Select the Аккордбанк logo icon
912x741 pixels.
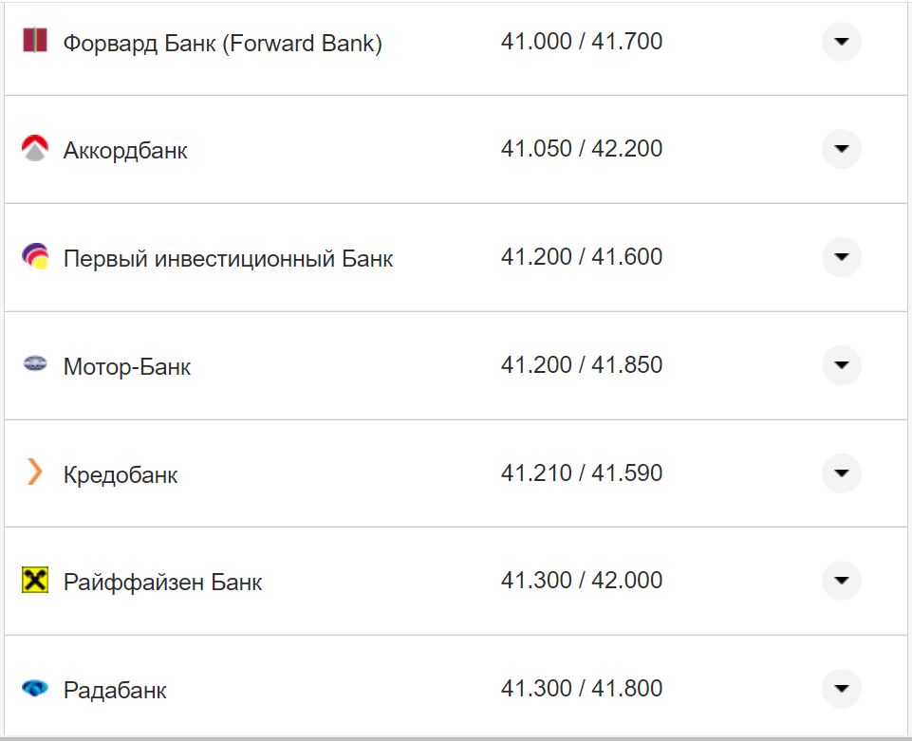[33, 149]
